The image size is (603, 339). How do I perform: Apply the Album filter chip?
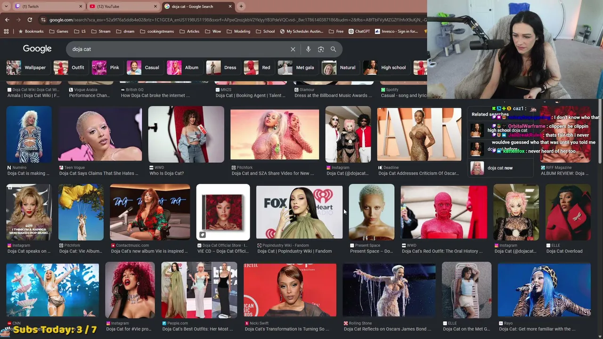[x=183, y=67]
